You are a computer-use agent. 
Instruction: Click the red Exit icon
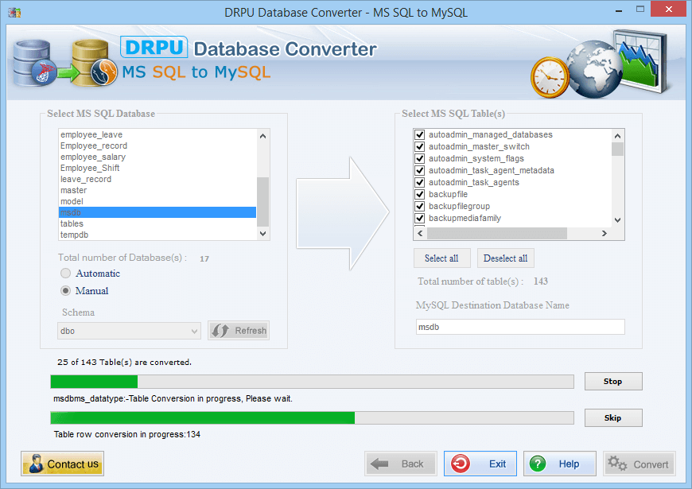(461, 464)
